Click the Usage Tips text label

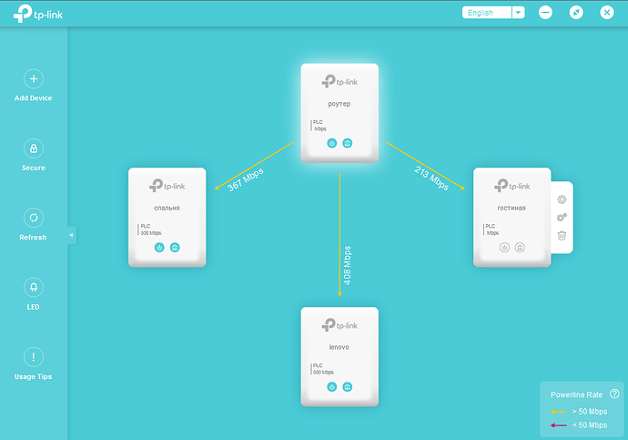click(x=34, y=376)
